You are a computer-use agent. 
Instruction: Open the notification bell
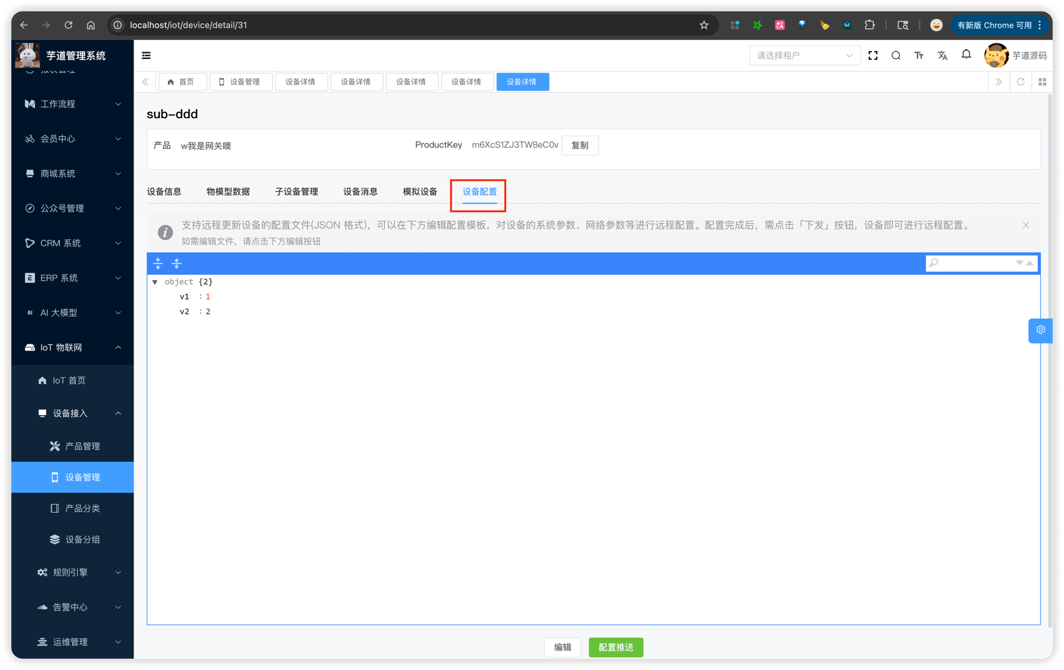[x=966, y=55]
